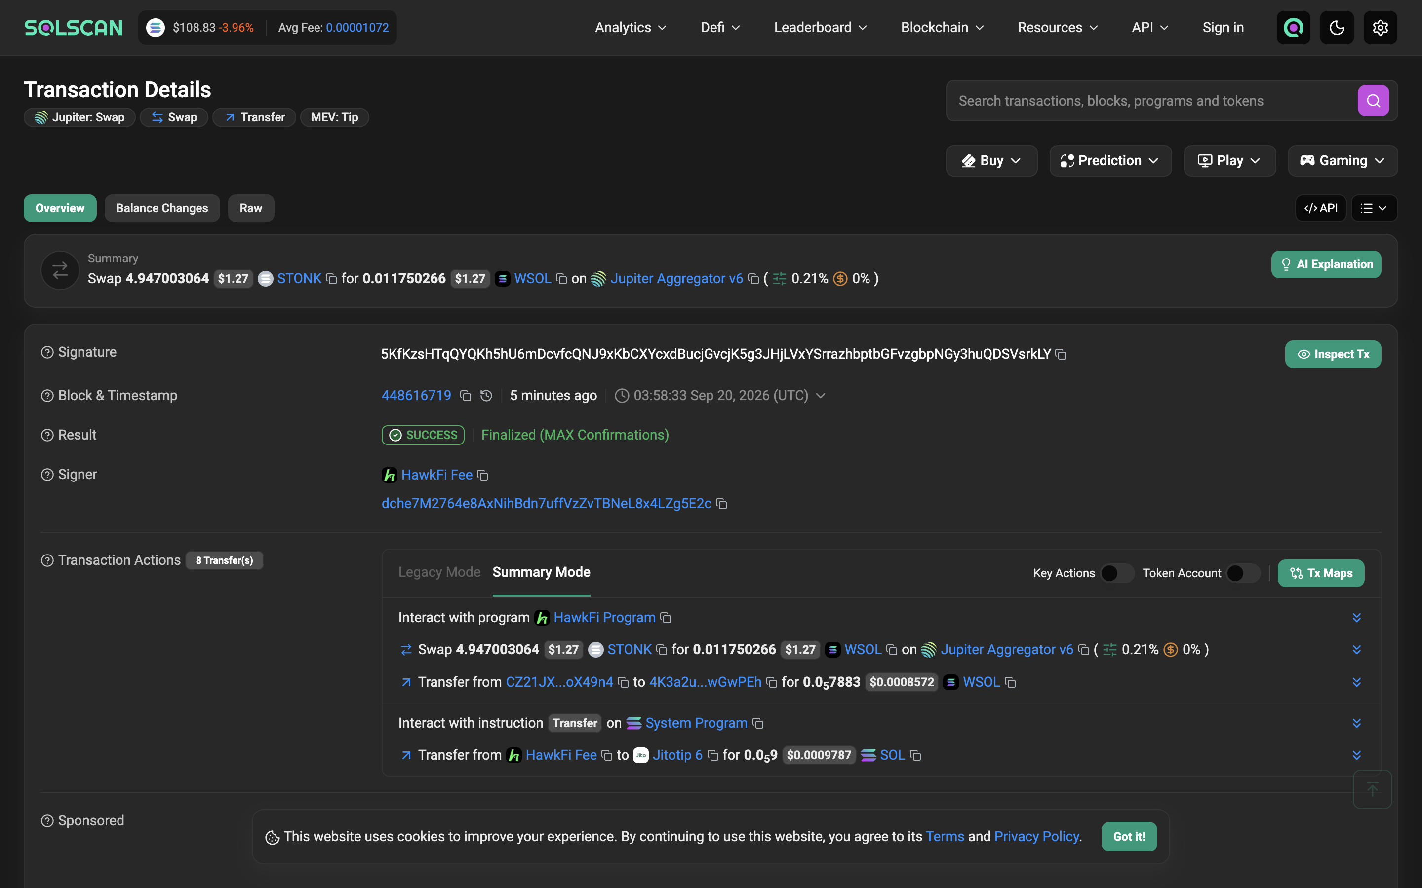
Task: Click the history clock icon beside block number
Action: point(486,396)
